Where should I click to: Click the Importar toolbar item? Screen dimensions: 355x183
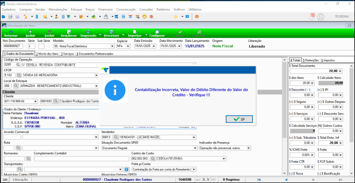click(x=135, y=34)
